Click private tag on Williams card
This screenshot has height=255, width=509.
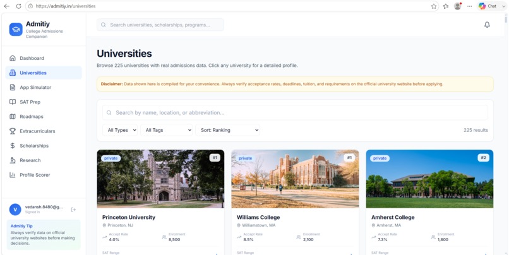pyautogui.click(x=246, y=158)
